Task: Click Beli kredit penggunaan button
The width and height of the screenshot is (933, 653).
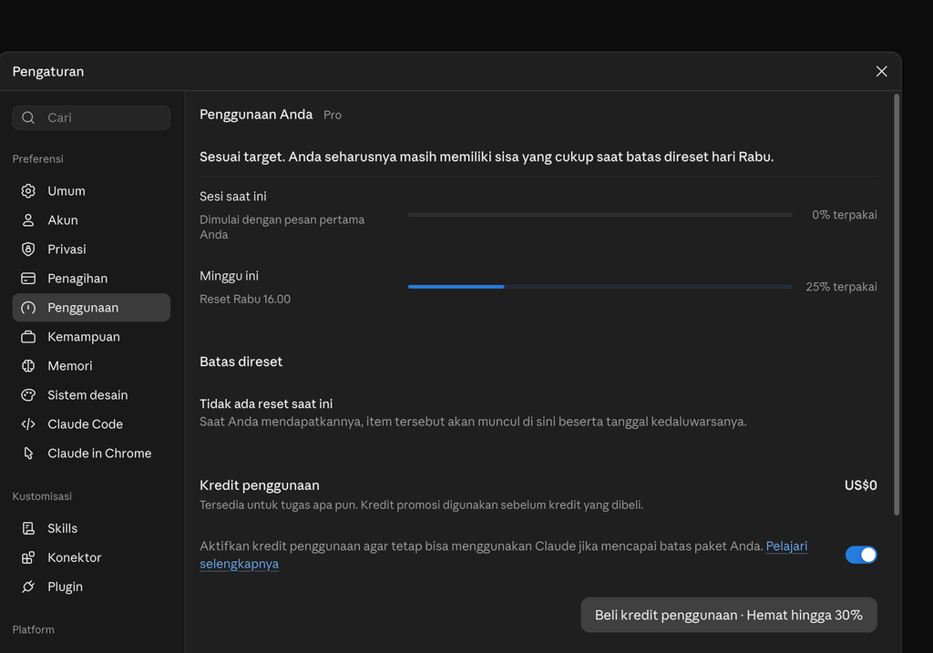Action: click(x=729, y=615)
